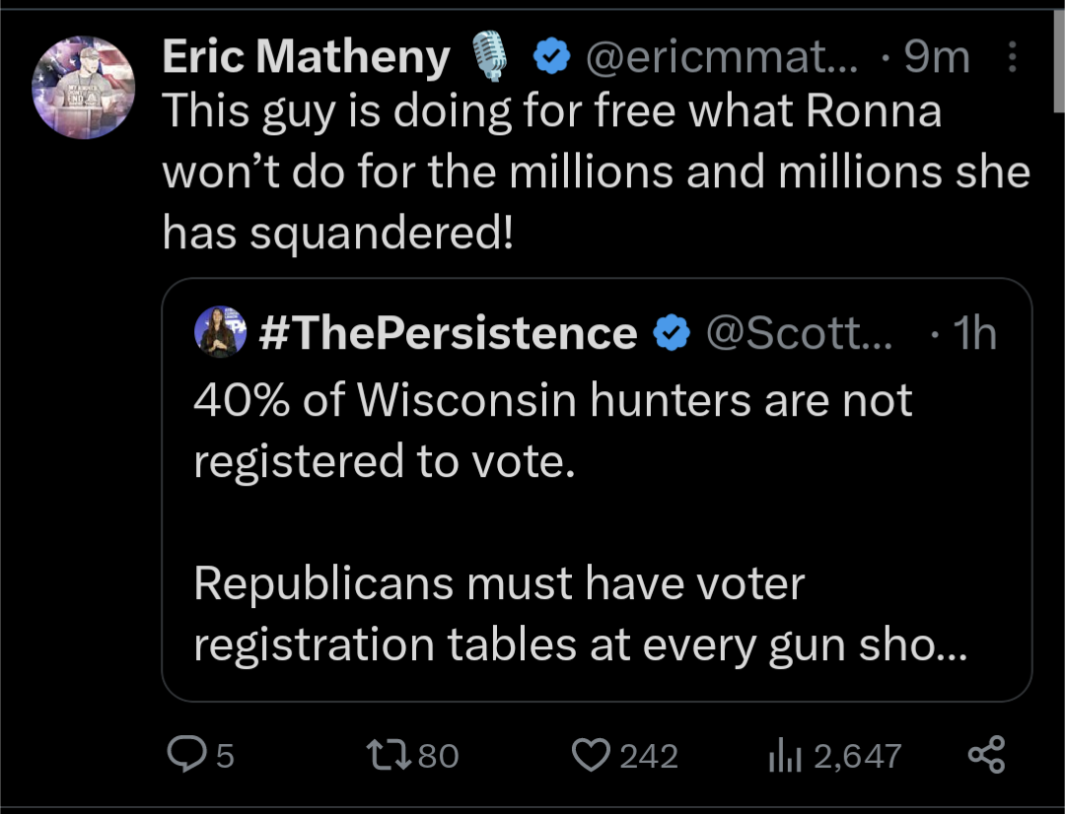This screenshot has width=1065, height=814.
Task: Open the @ericmmat... handle link
Action: tap(722, 59)
